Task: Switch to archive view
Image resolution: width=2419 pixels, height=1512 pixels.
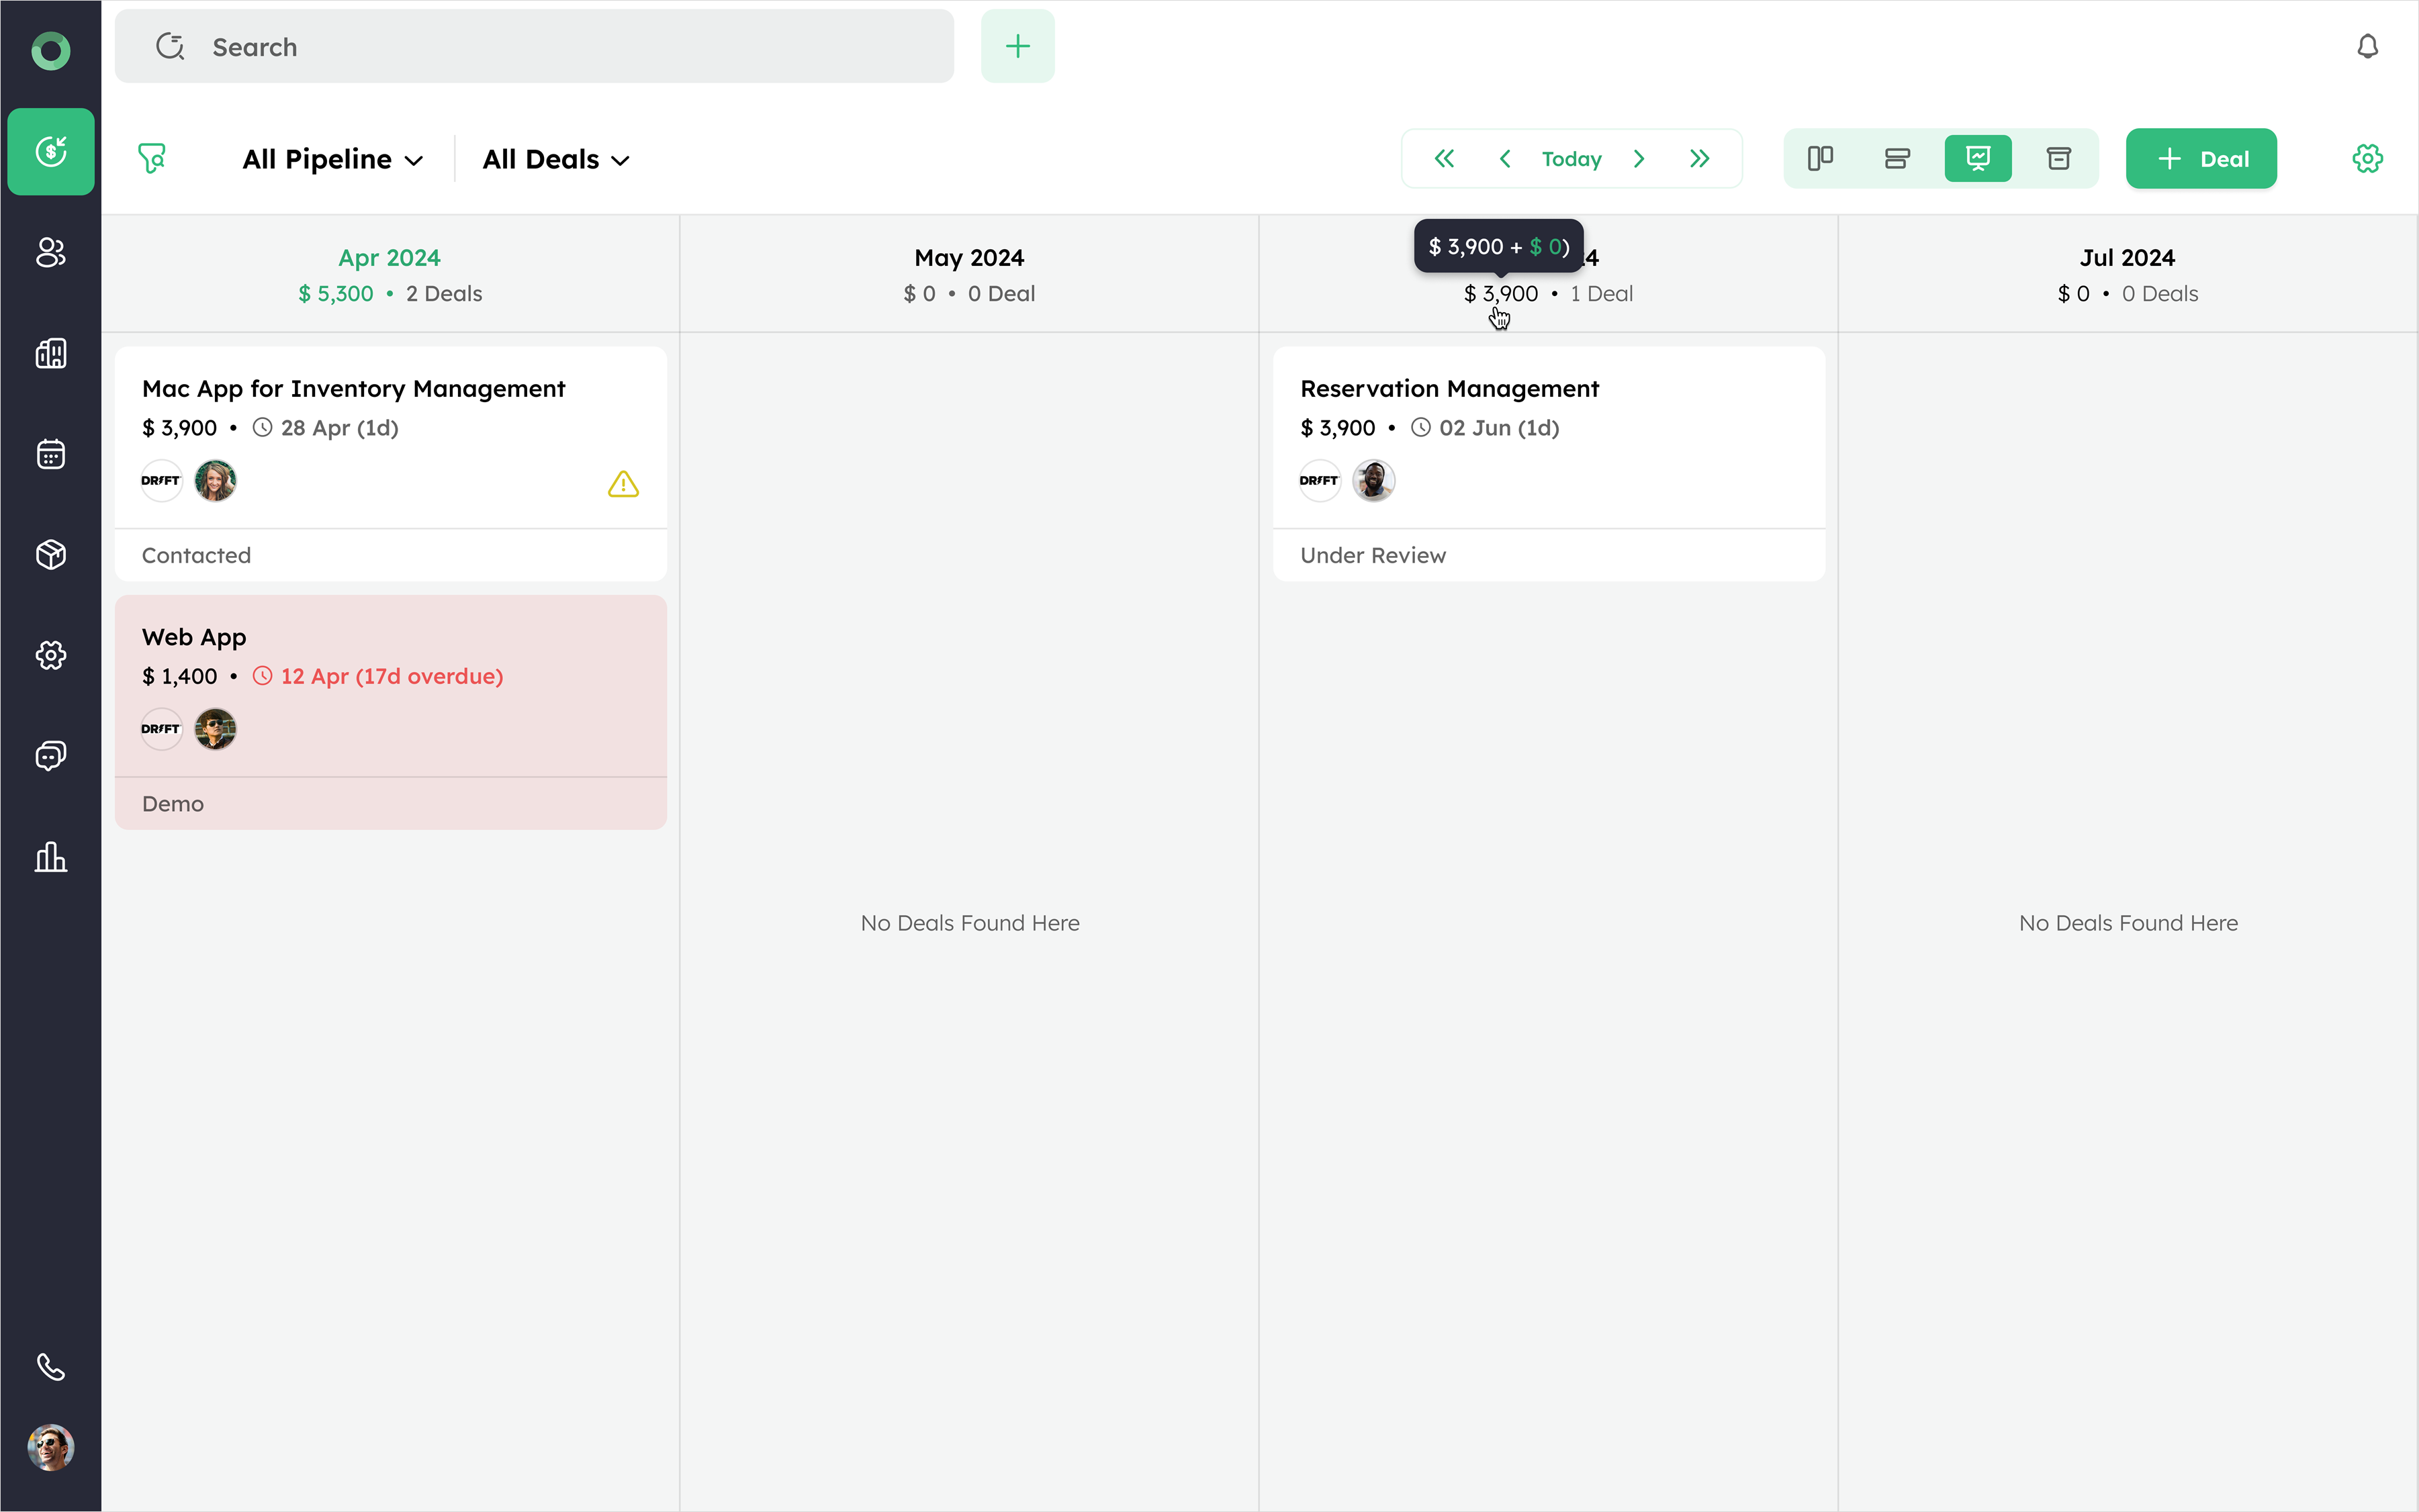Action: click(2058, 158)
